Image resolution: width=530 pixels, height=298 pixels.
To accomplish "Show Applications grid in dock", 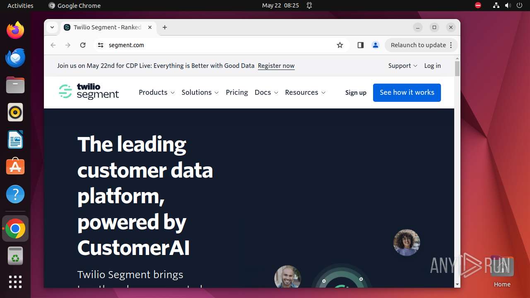I will tap(15, 282).
